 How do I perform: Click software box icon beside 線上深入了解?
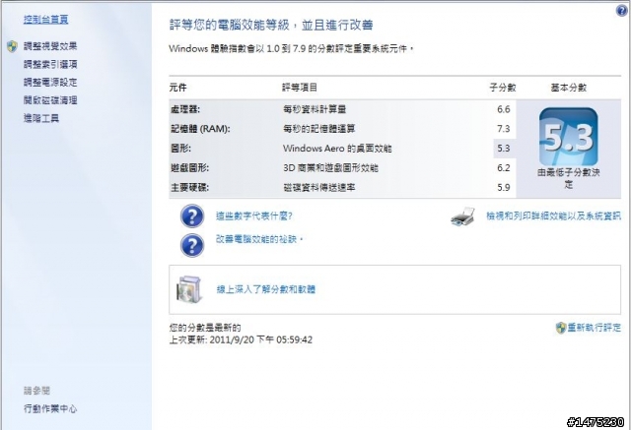click(x=189, y=289)
